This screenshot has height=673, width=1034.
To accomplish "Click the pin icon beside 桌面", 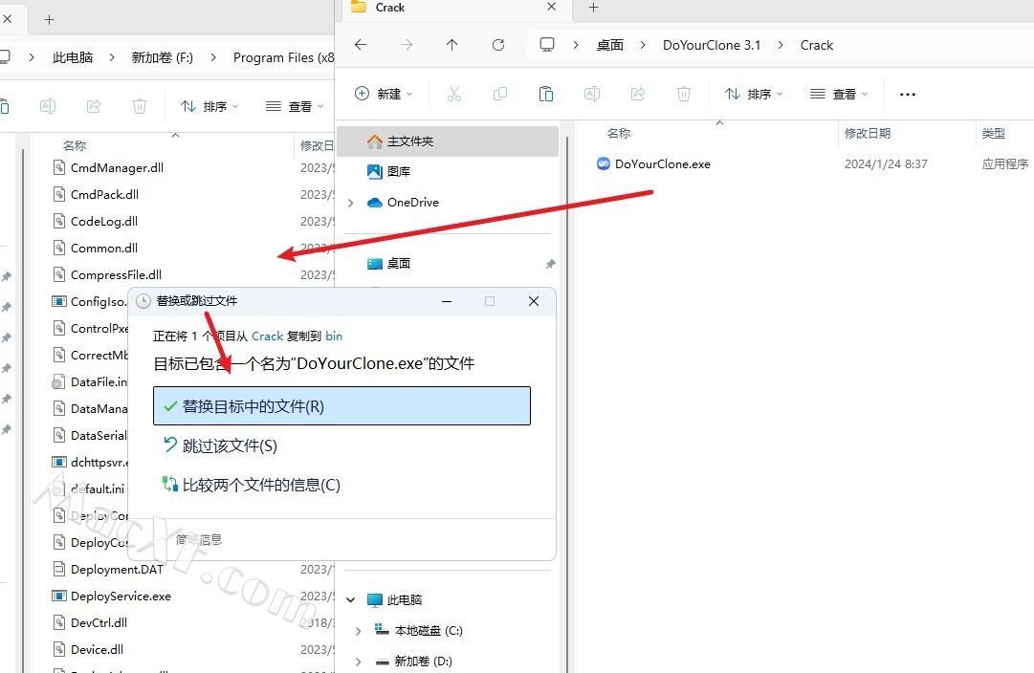I will point(551,264).
